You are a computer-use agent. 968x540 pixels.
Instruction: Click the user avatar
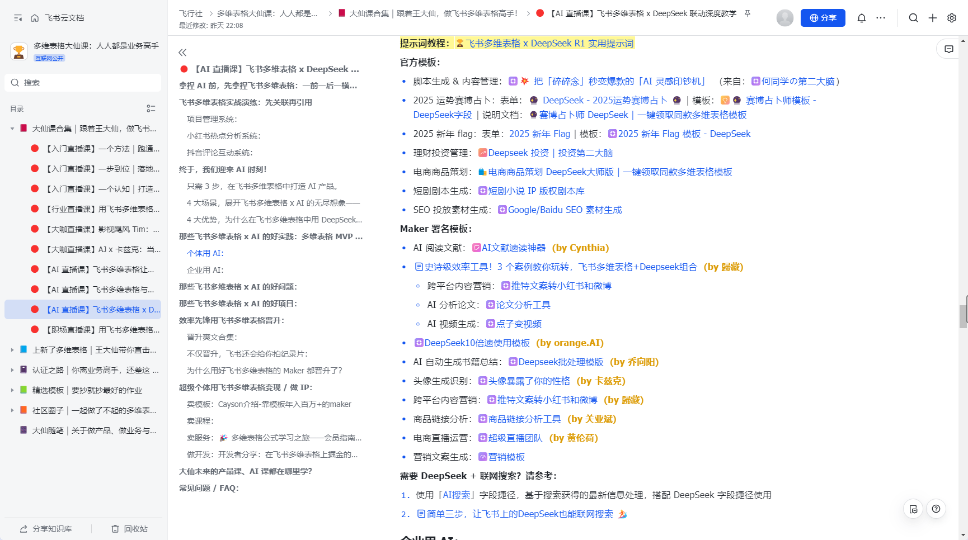(785, 18)
